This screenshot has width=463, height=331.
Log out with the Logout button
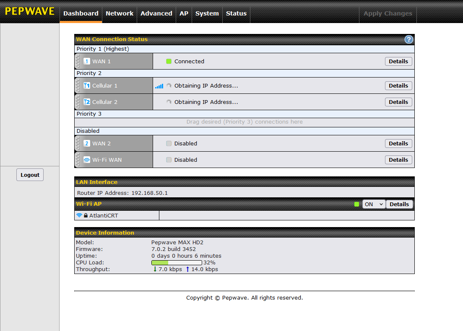(x=30, y=175)
